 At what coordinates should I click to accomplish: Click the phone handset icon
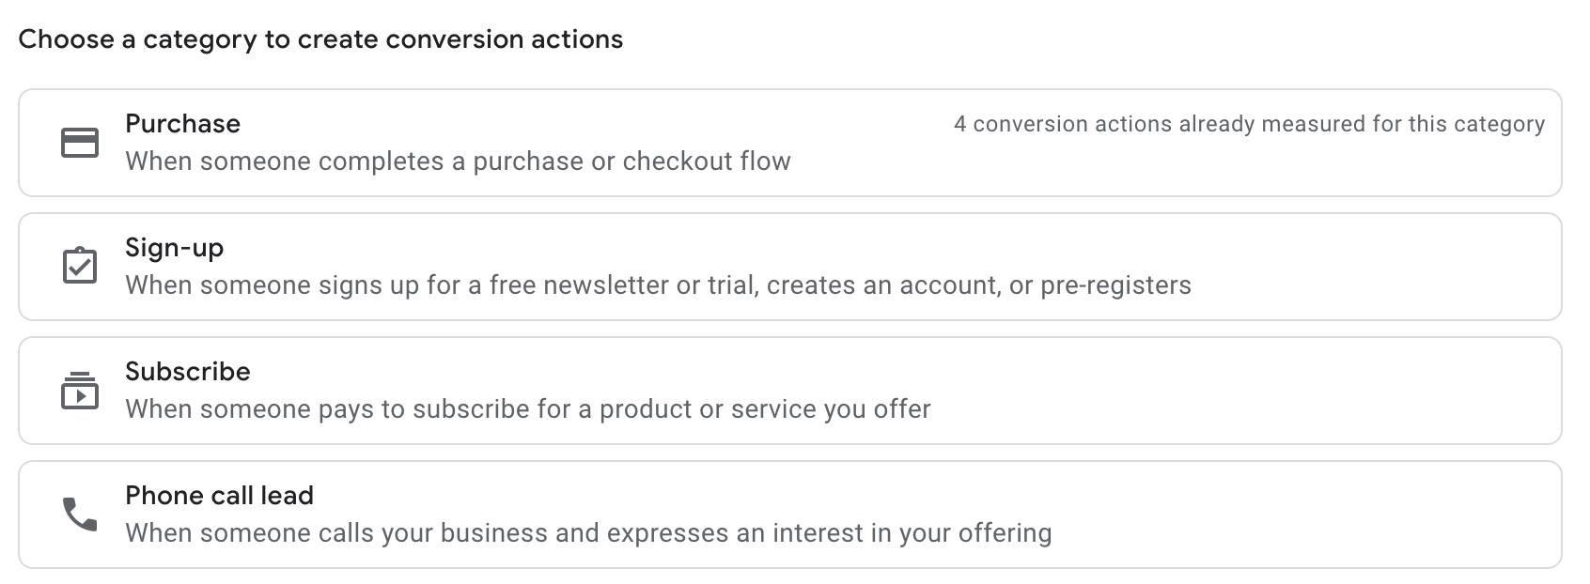click(80, 515)
